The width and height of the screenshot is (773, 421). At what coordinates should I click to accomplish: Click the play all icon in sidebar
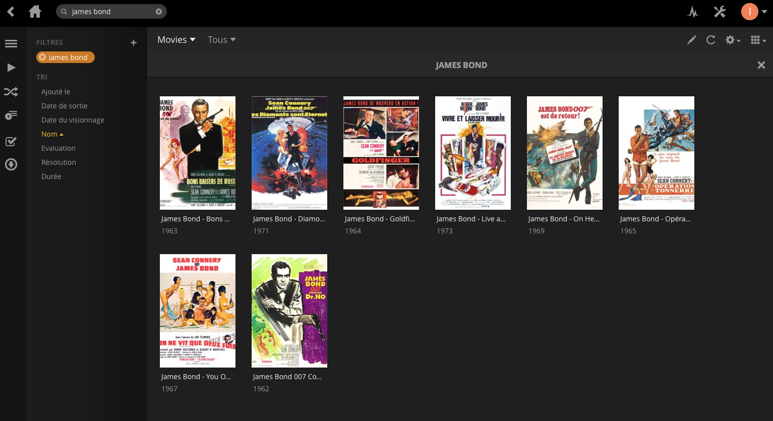click(11, 68)
